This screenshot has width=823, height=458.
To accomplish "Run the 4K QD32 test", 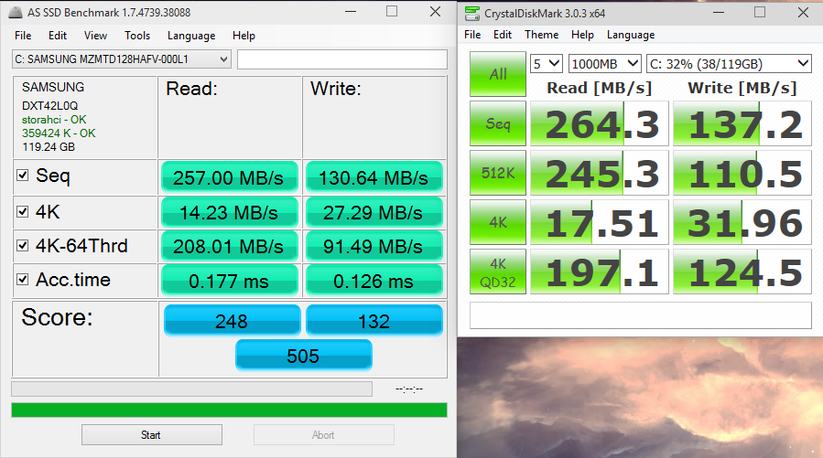I will click(x=497, y=272).
